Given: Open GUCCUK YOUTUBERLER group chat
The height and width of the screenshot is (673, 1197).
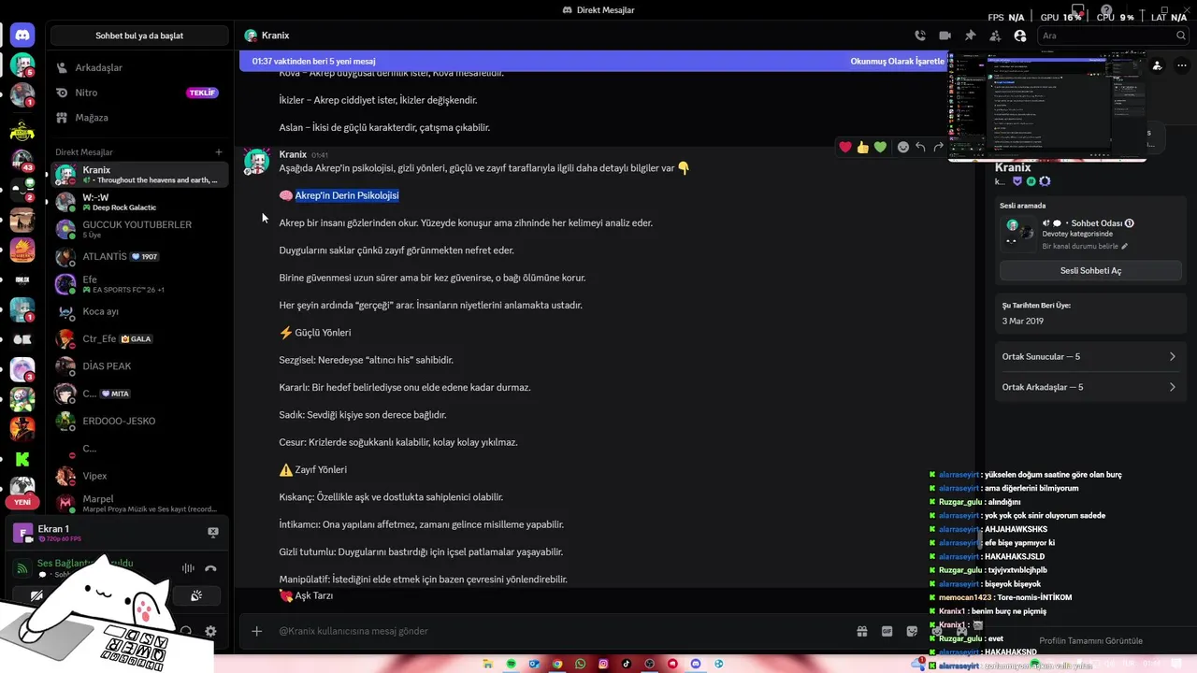Looking at the screenshot, I should (x=139, y=229).
